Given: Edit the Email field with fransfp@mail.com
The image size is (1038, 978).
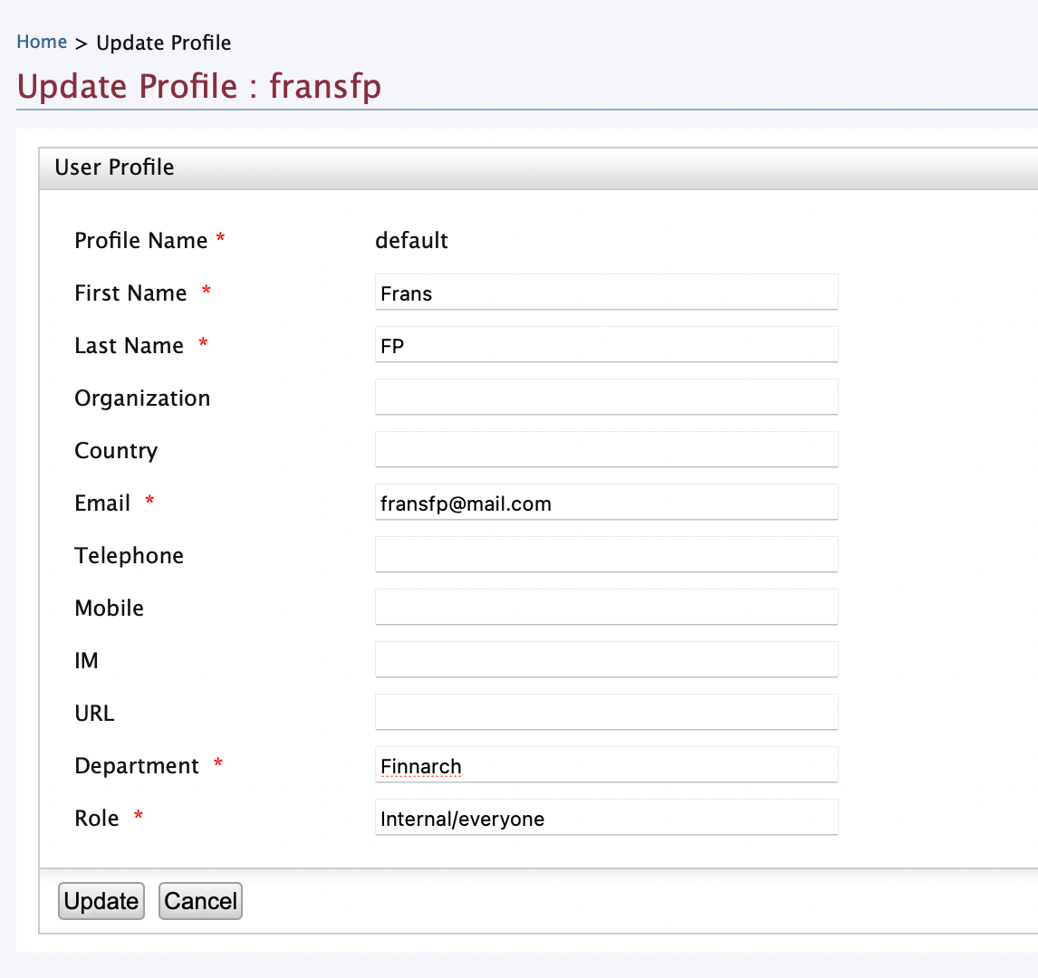Looking at the screenshot, I should [605, 503].
